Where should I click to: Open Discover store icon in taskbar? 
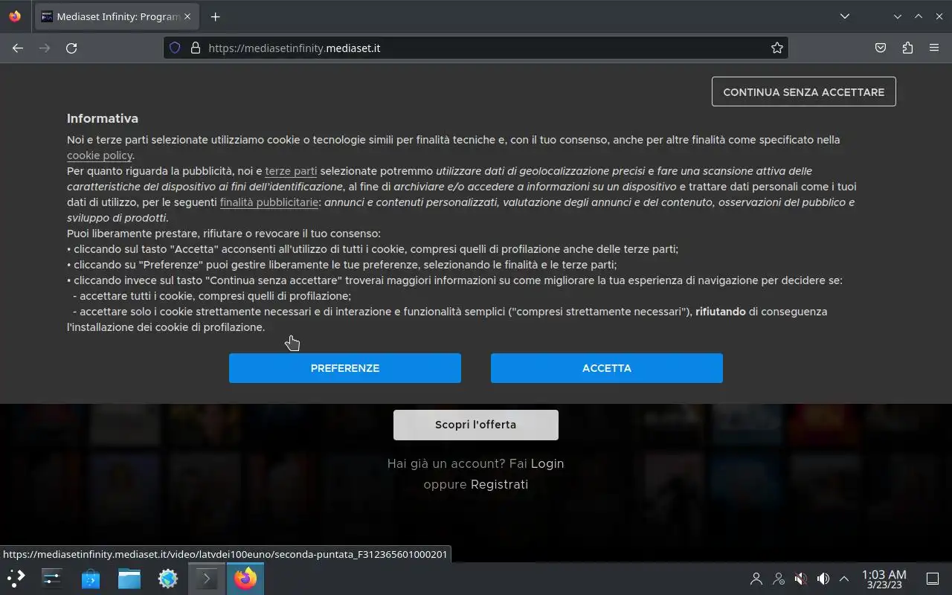(x=91, y=578)
